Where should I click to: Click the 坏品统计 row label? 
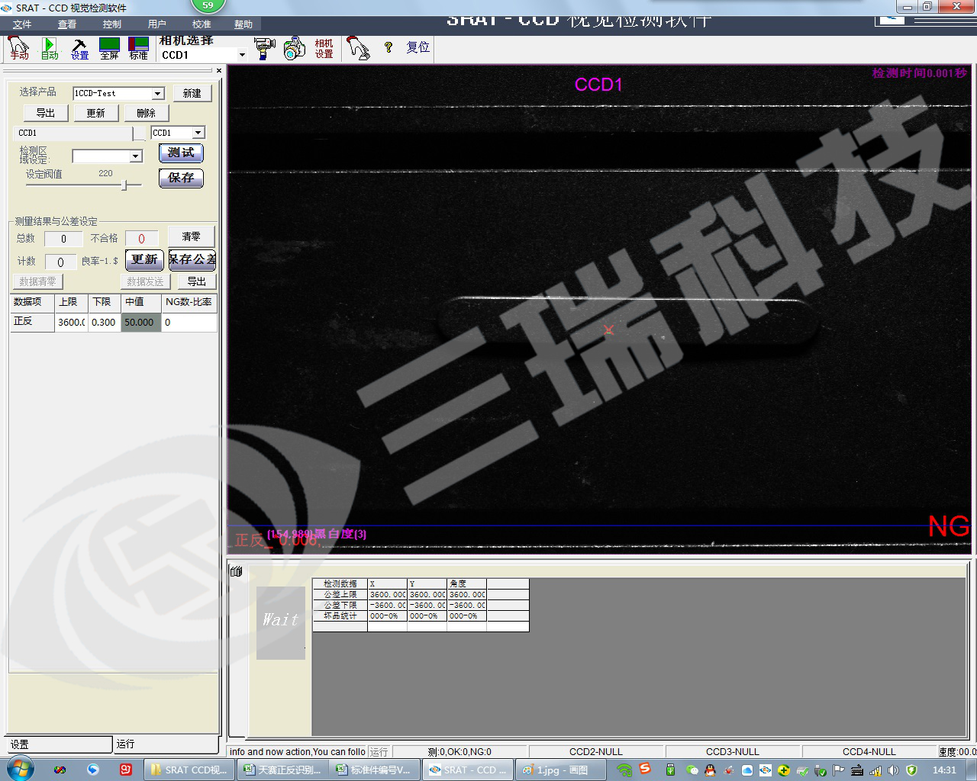pos(340,615)
